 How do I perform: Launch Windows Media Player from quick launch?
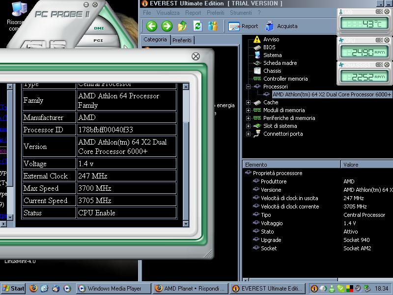pos(67,289)
